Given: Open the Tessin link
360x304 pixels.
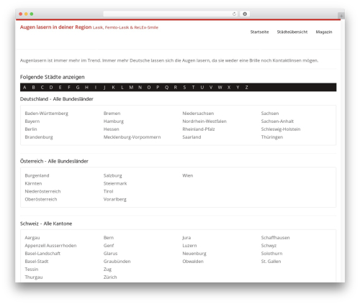Looking at the screenshot, I should 32,270.
